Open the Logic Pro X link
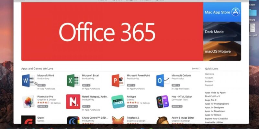The width and height of the screenshot is (259, 129). tap(211, 100)
